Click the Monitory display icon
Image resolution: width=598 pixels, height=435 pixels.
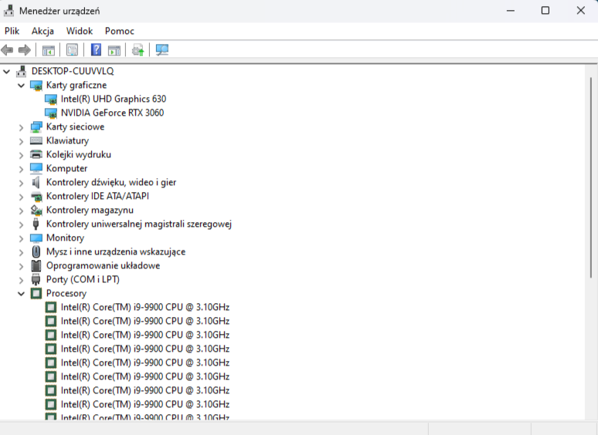tap(36, 238)
